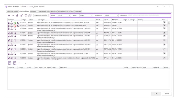Click the location pin icon in row 0308312
Viewport: 176px width, 99px height.
12,49
